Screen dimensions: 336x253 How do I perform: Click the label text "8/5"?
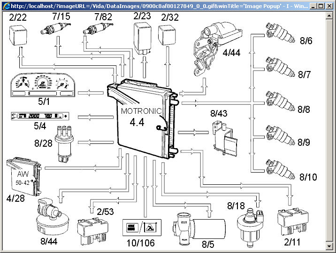208,245
